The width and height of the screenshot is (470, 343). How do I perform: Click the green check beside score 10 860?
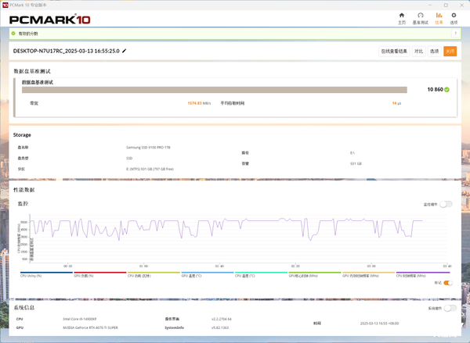(x=446, y=90)
